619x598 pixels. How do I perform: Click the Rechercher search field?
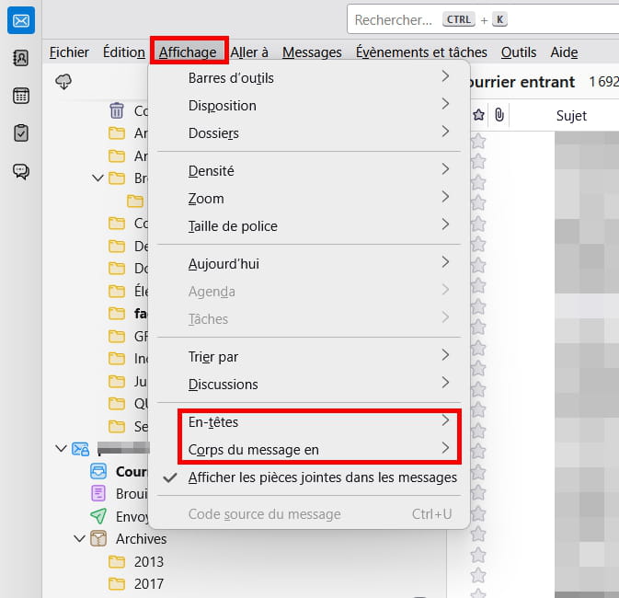pyautogui.click(x=394, y=19)
